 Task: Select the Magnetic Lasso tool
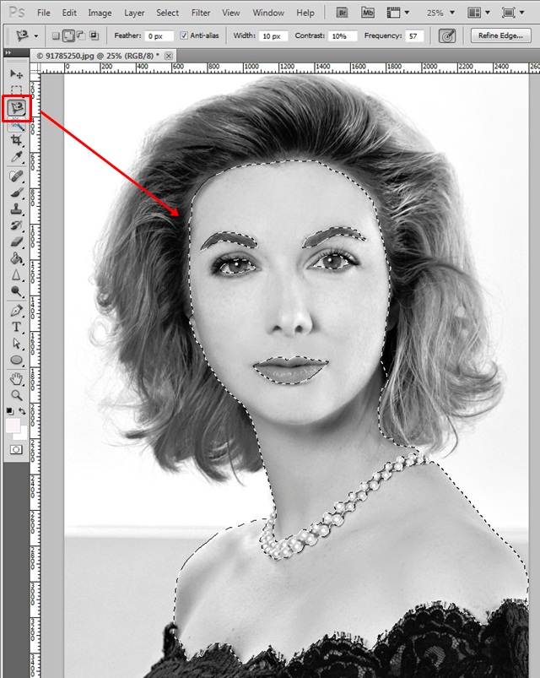(17, 108)
